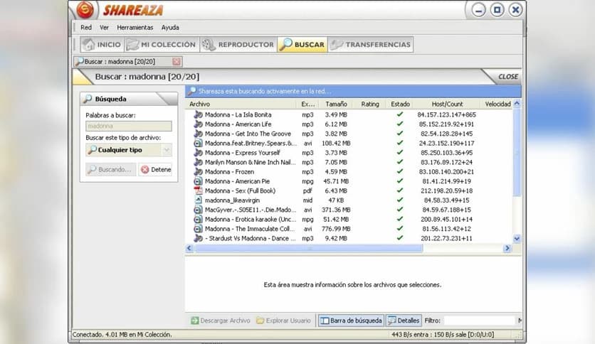
Task: Close the madonna search tab with red X
Action: 177,61
